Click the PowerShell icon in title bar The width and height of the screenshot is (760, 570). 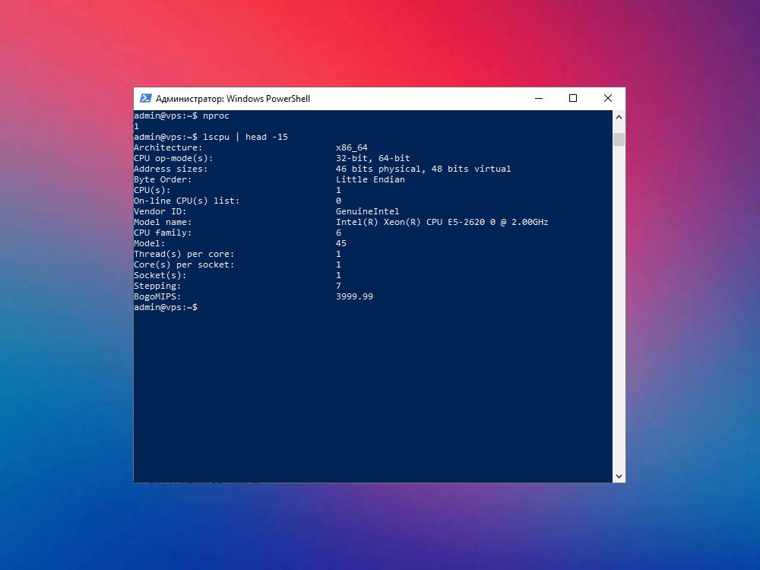(145, 98)
